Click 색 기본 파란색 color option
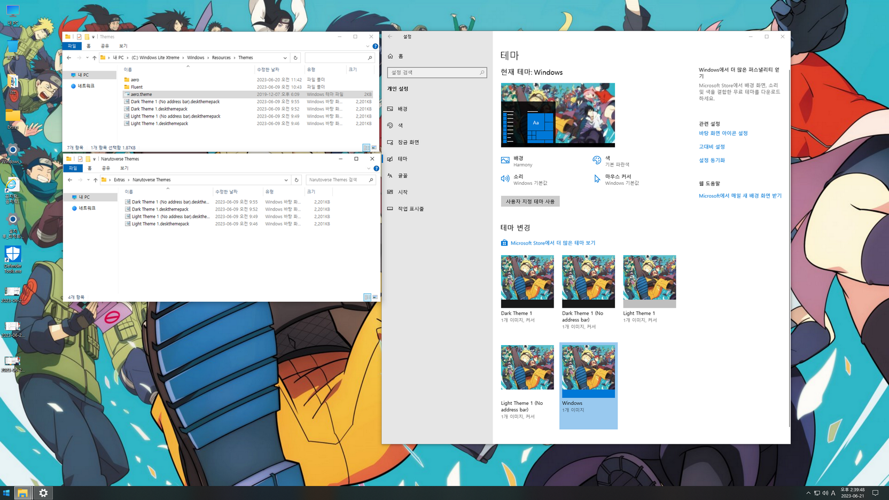This screenshot has width=889, height=500. [611, 161]
